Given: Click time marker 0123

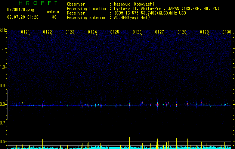Looking at the screenshot, I should (x=70, y=32).
